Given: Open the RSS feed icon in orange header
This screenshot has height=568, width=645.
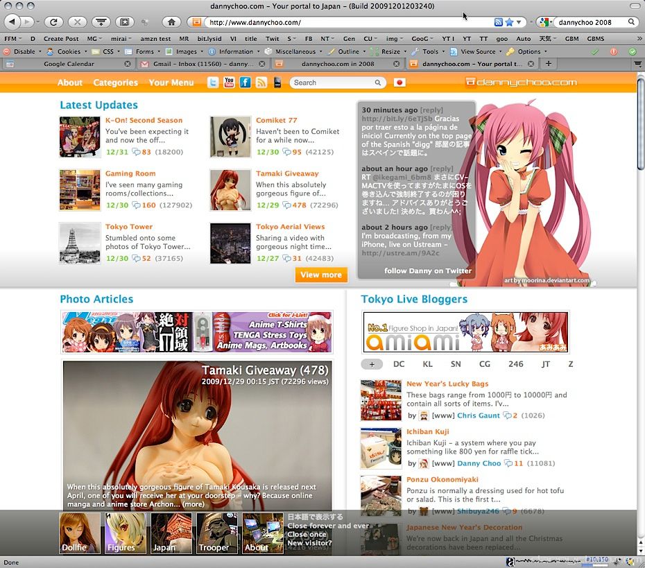Looking at the screenshot, I should (x=261, y=83).
